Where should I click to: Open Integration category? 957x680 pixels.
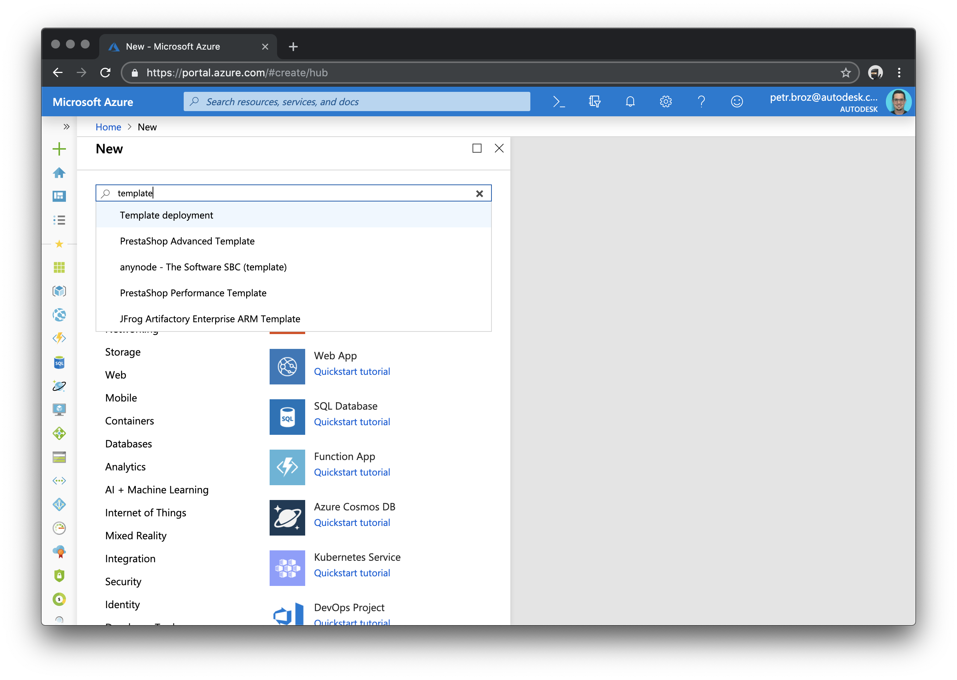click(x=130, y=559)
